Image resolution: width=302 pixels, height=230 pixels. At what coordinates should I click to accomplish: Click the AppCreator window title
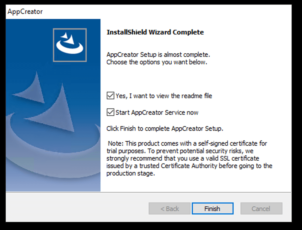pos(25,12)
